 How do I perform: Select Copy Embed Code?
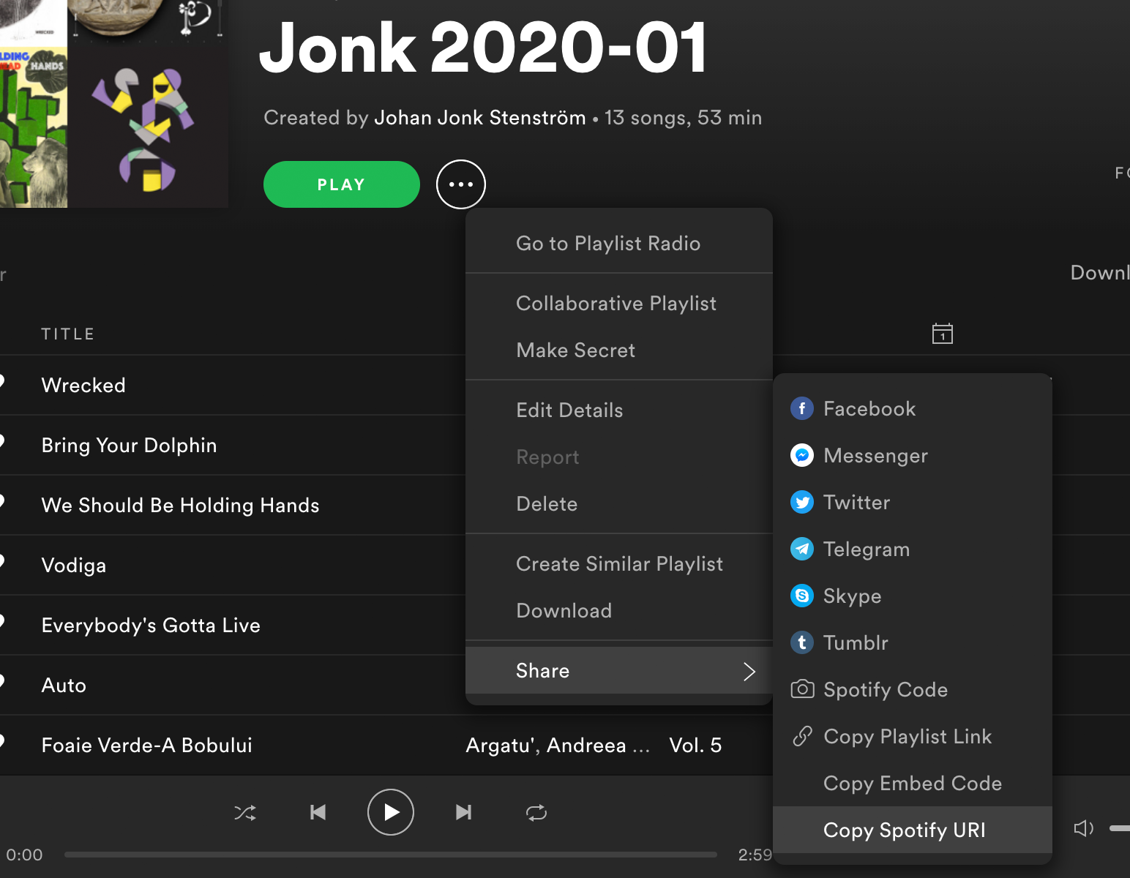pos(913,783)
